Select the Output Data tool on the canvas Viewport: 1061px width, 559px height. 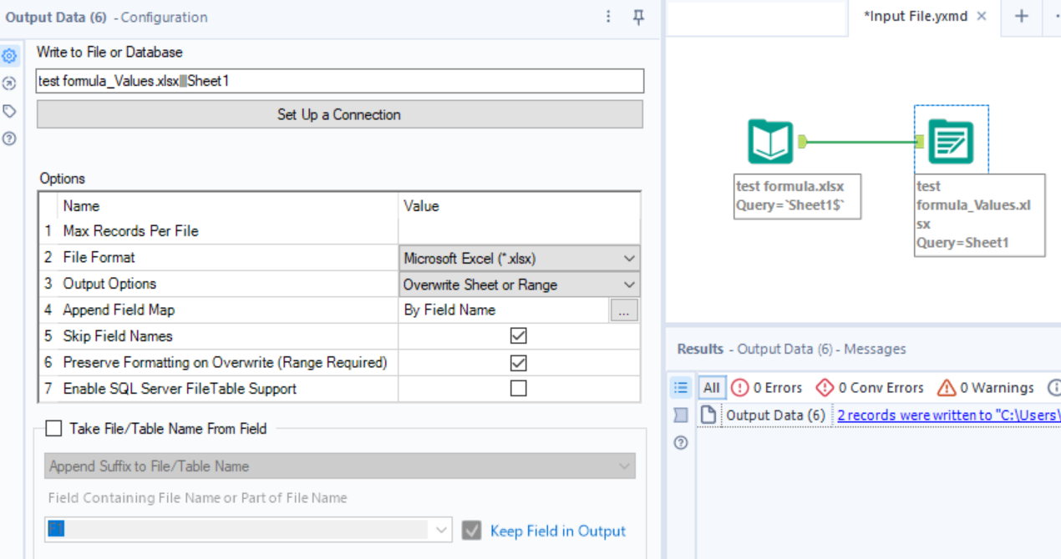(952, 140)
